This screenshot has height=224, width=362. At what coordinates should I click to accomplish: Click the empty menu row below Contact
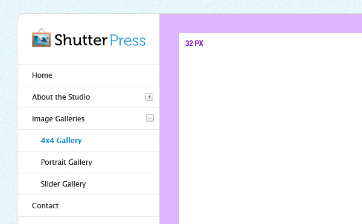point(89,220)
